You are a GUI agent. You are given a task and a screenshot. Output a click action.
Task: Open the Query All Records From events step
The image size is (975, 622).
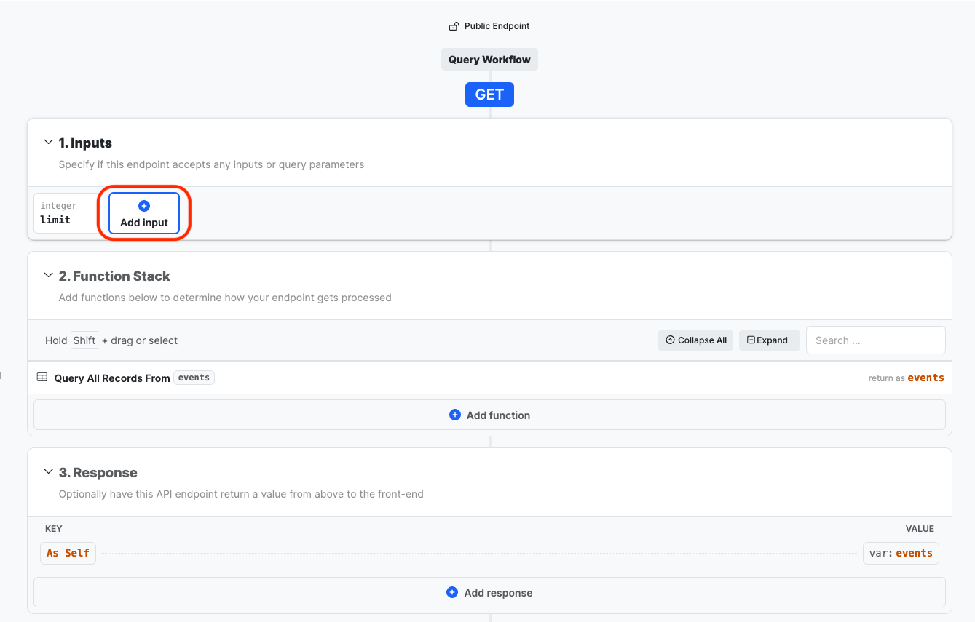(112, 378)
